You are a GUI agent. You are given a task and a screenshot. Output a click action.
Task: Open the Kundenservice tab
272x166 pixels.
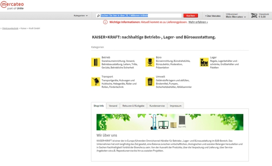tap(157, 106)
